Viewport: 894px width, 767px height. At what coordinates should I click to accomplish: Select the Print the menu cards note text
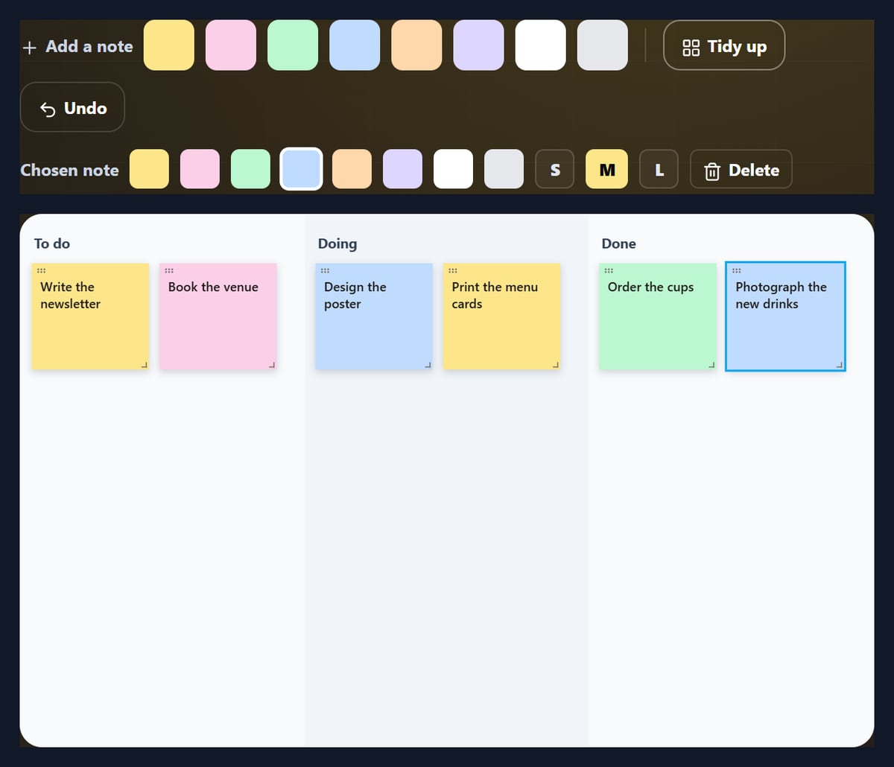pyautogui.click(x=495, y=296)
